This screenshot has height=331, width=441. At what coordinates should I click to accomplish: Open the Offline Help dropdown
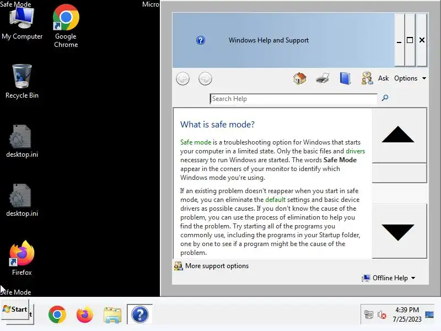[389, 278]
